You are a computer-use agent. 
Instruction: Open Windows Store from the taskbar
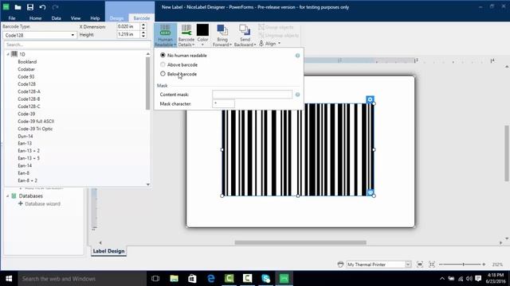(x=192, y=278)
